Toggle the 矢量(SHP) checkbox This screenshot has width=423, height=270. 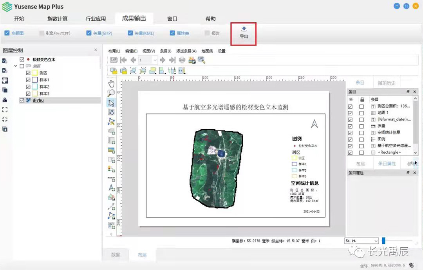point(89,33)
